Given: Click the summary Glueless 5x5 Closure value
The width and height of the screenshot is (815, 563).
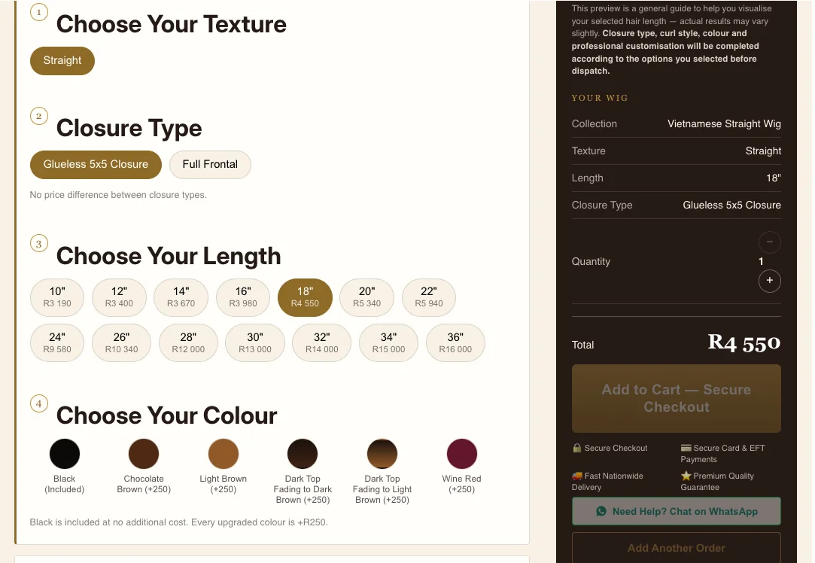Looking at the screenshot, I should click(x=731, y=205).
